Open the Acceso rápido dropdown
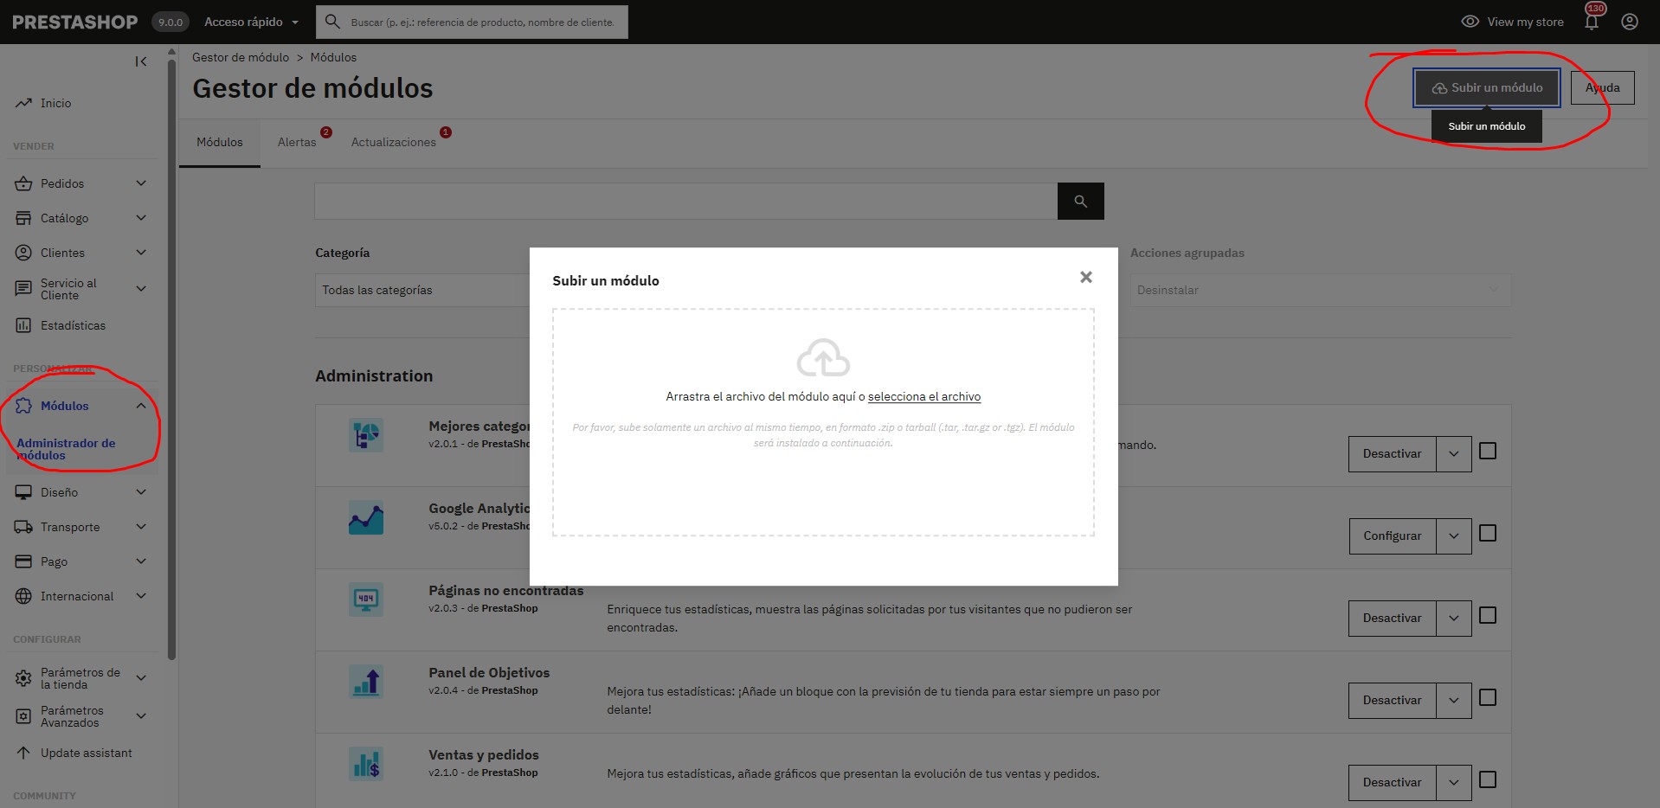 [x=251, y=22]
